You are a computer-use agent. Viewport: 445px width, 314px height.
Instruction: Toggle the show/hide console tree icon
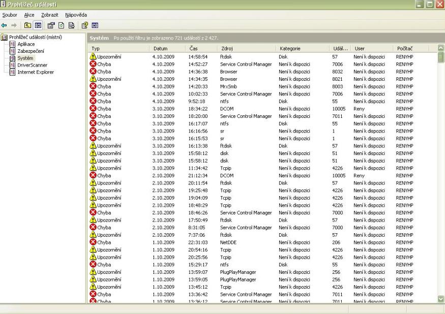tap(37, 24)
